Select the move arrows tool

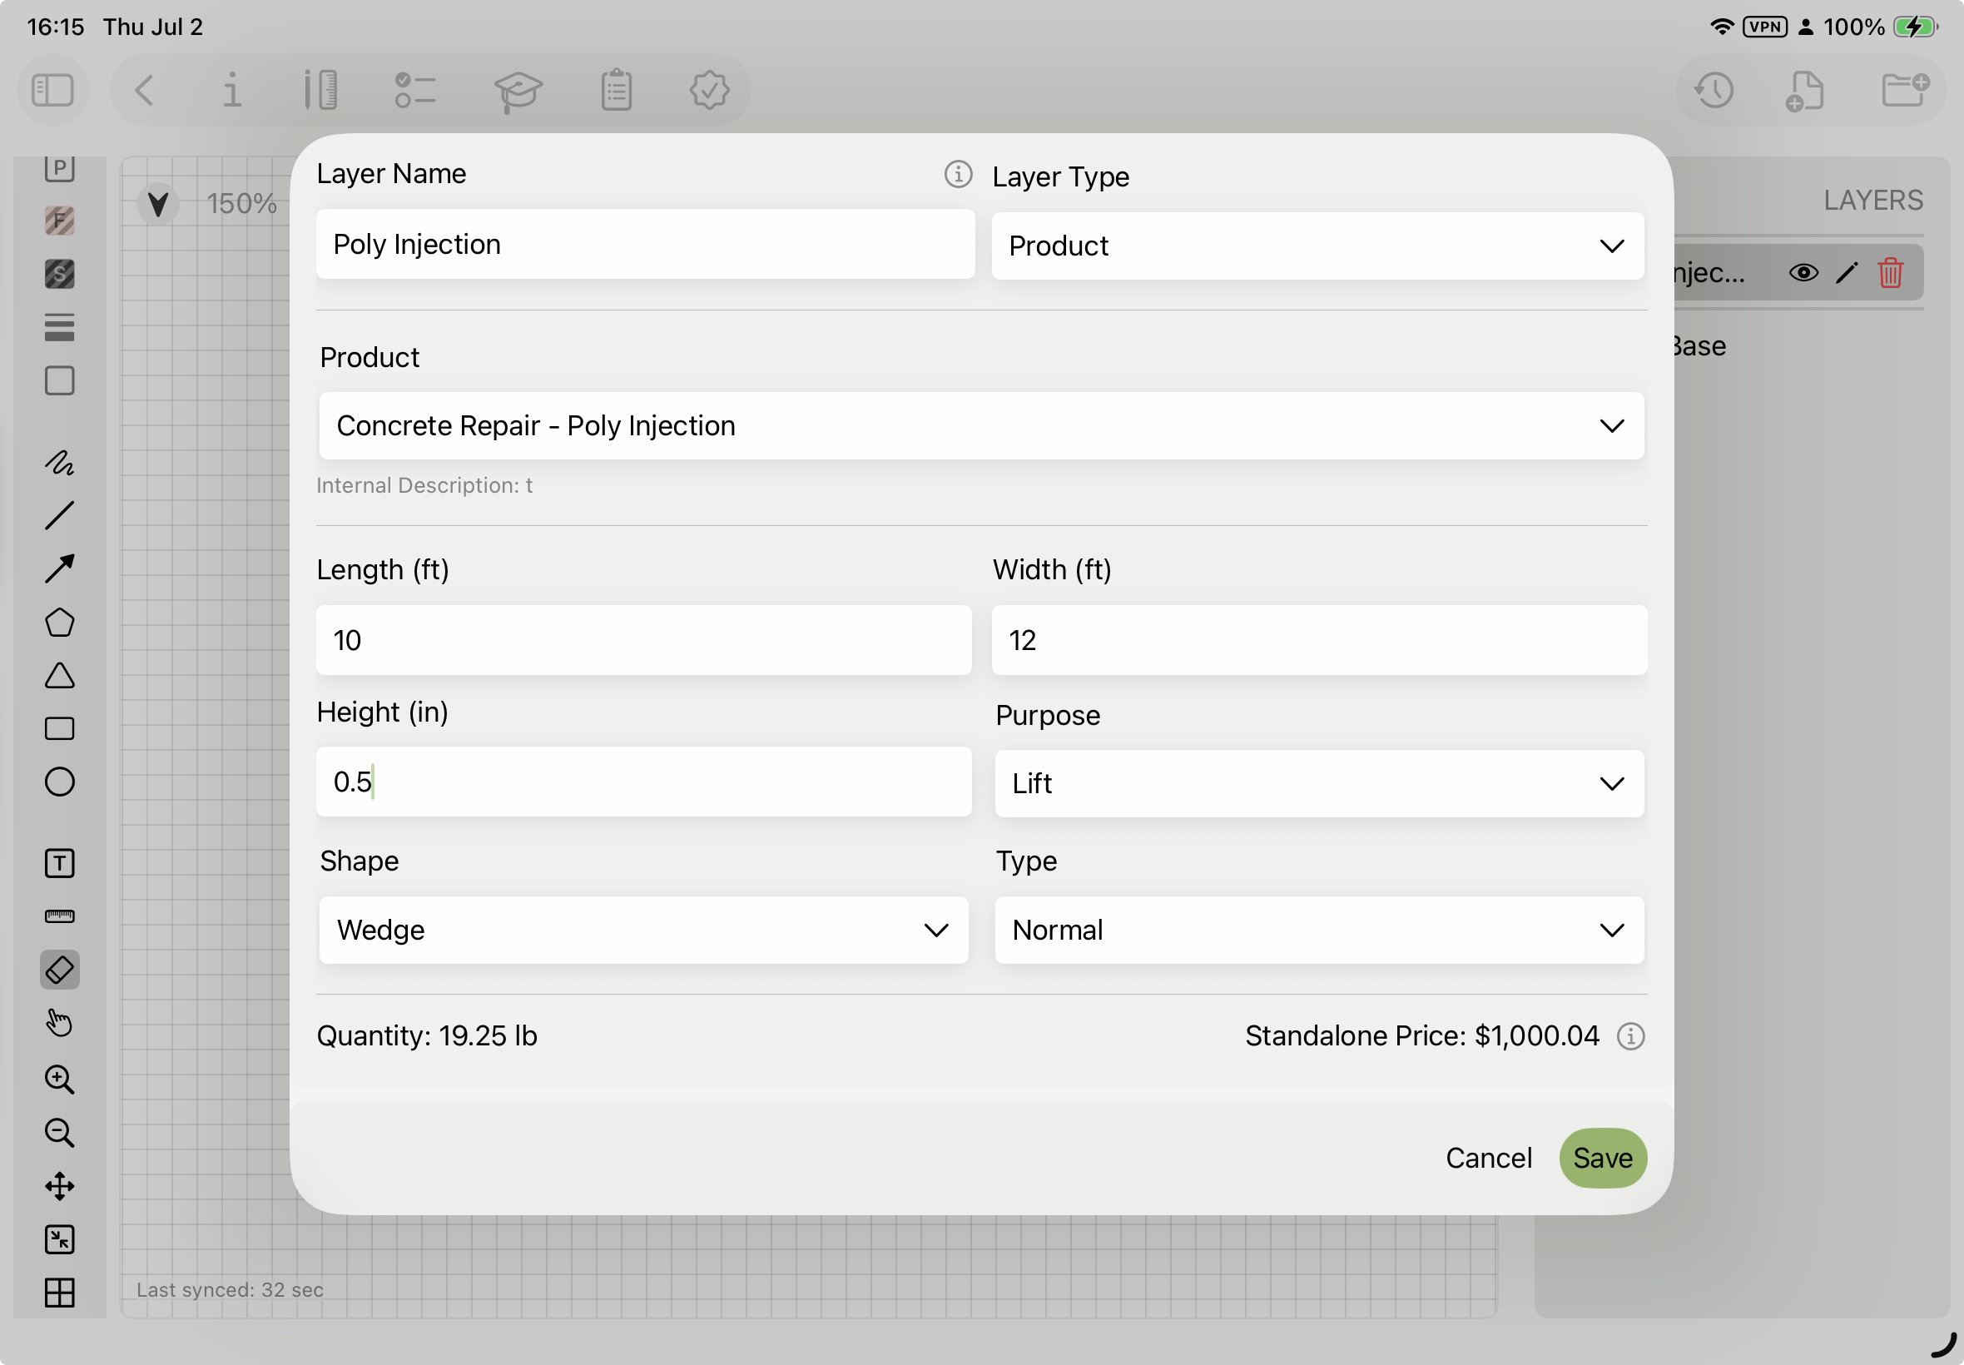[x=60, y=1186]
